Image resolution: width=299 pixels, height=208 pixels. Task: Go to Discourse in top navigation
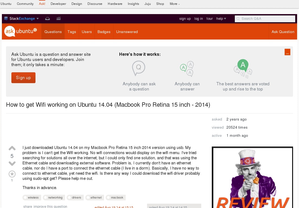(x=95, y=4)
